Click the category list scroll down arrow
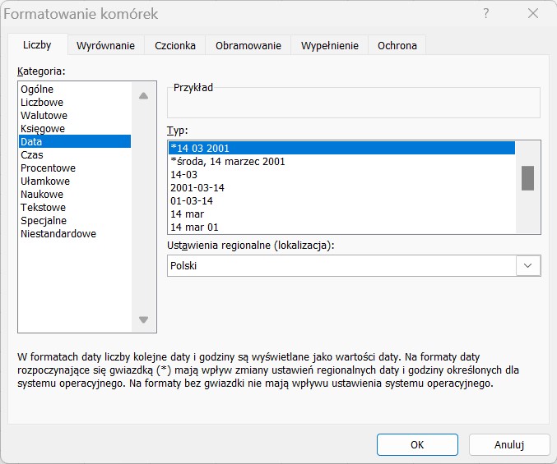Screen dimensions: 557x464 point(143,319)
